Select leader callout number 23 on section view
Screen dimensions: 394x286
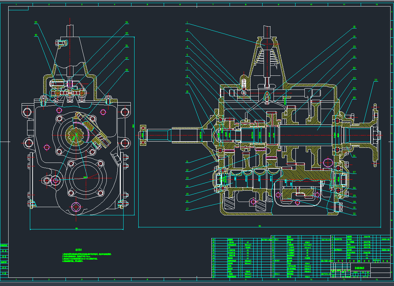354,78
